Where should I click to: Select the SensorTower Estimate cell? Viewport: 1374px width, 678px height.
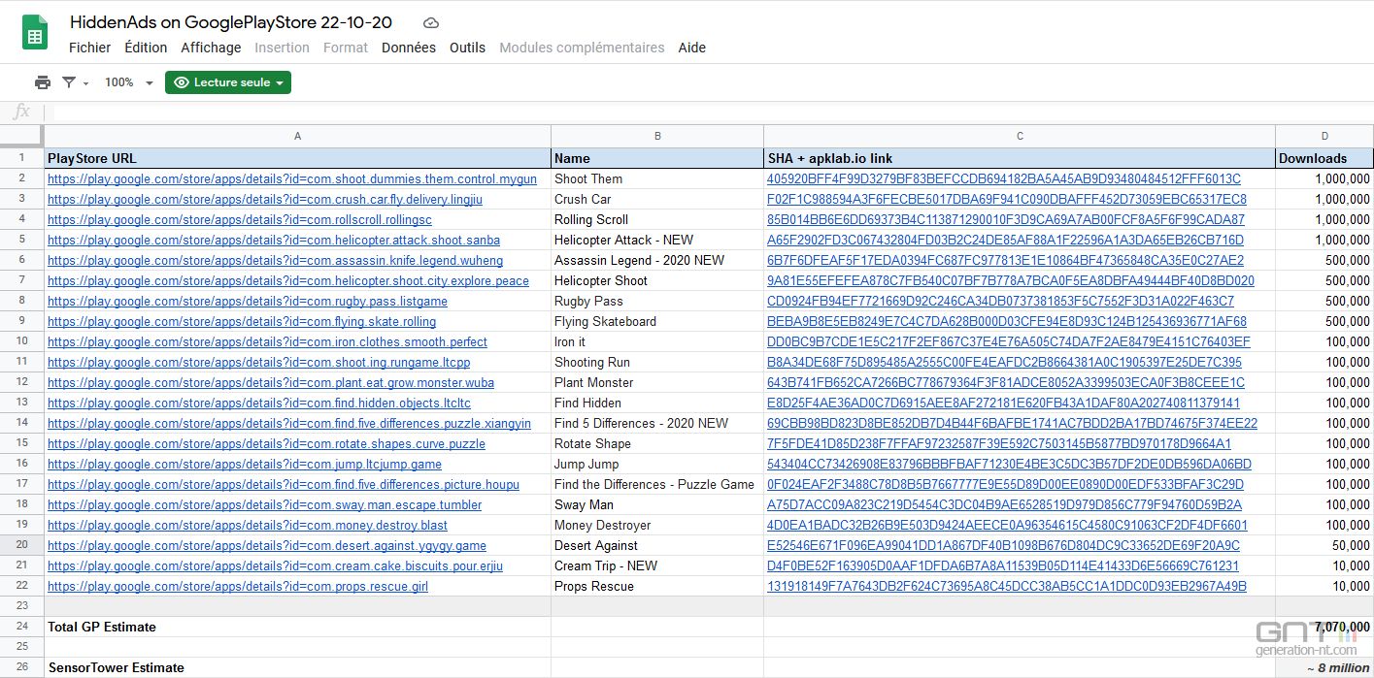click(x=297, y=667)
